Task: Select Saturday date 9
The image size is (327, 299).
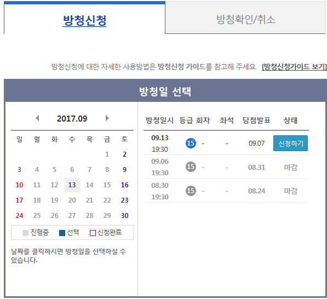Action: (x=124, y=170)
